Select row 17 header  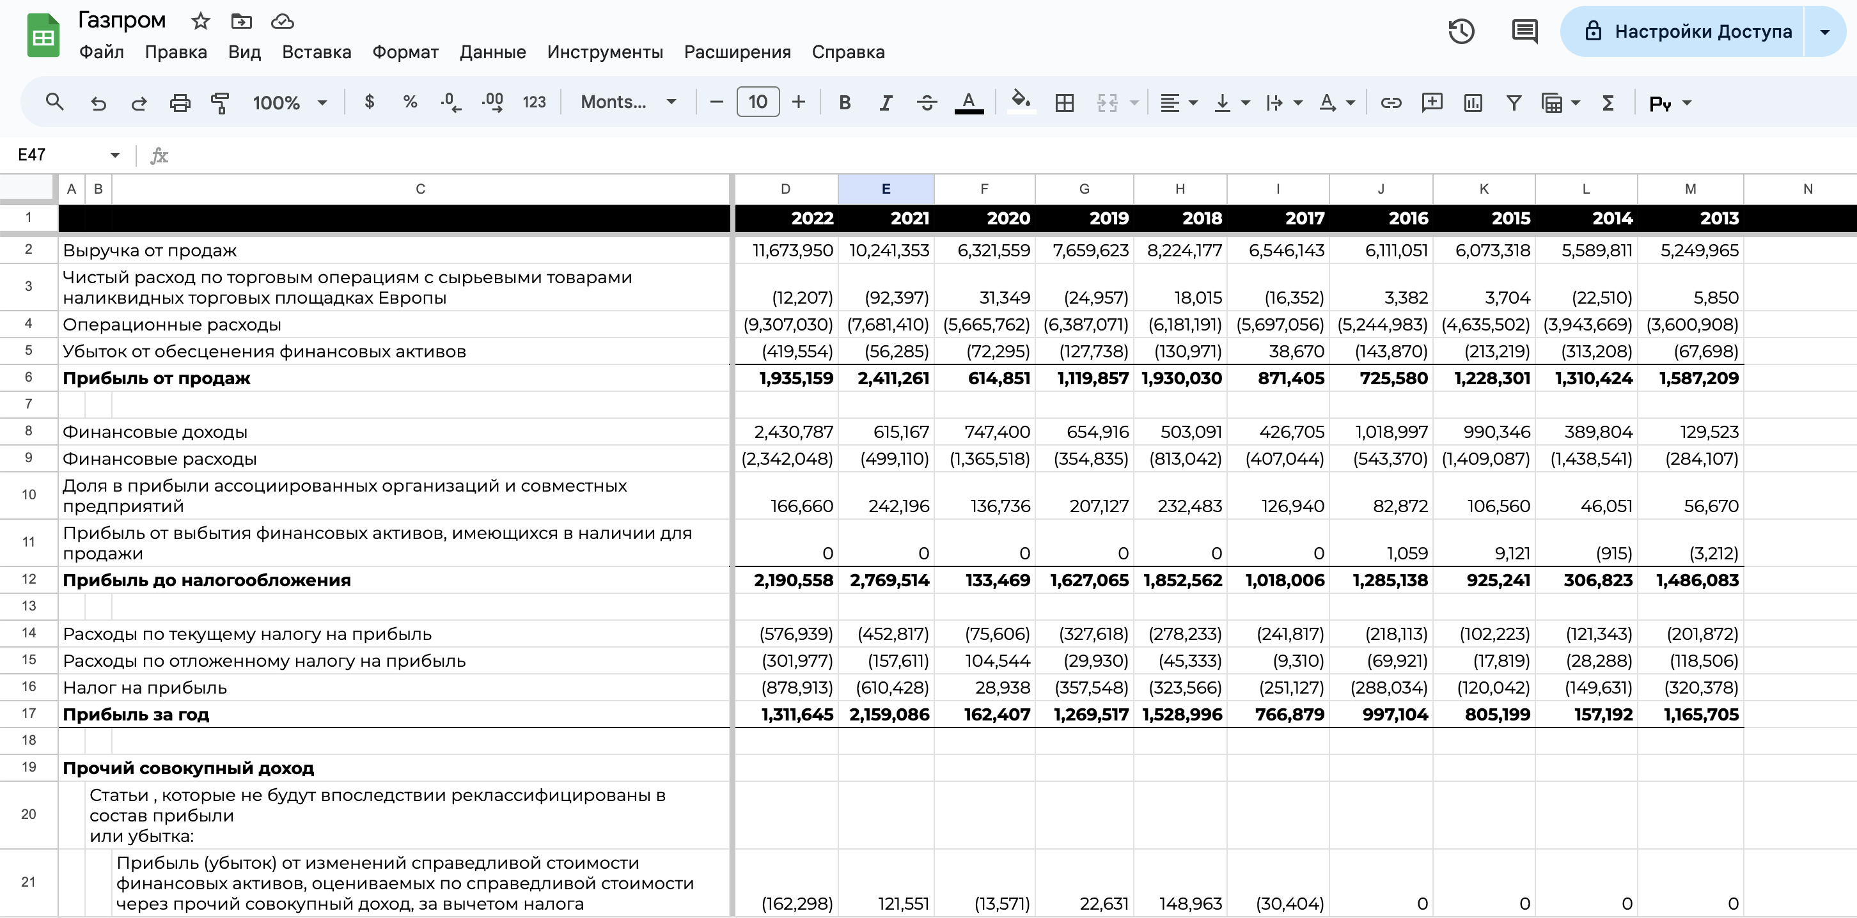tap(28, 713)
